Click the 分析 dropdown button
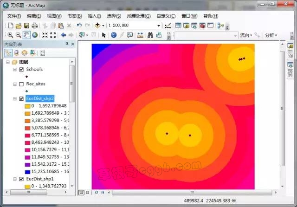Viewport: 297px width, 207px height. click(271, 35)
